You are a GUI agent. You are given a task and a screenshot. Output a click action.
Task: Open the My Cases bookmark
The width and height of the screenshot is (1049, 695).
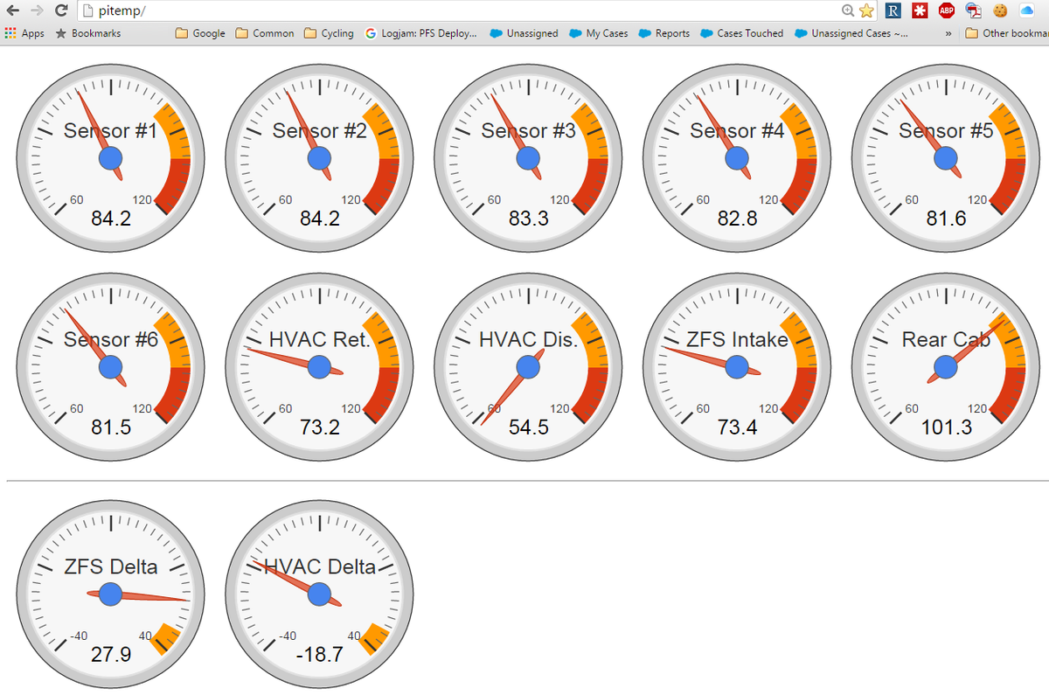[598, 33]
